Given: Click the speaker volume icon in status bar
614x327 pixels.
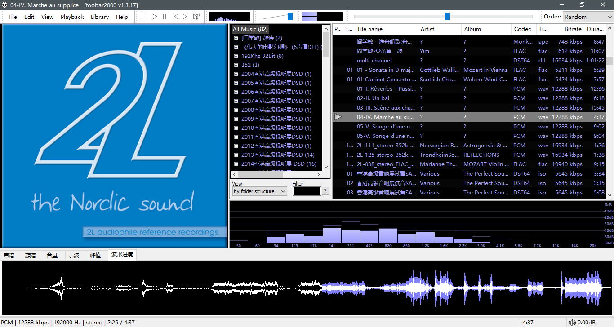Looking at the screenshot, I should (x=572, y=323).
